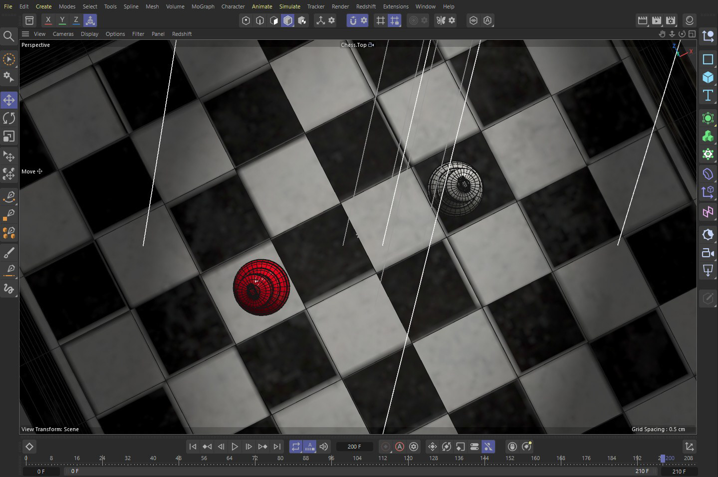Open the search magnifier tool
This screenshot has width=718, height=477.
tap(8, 36)
